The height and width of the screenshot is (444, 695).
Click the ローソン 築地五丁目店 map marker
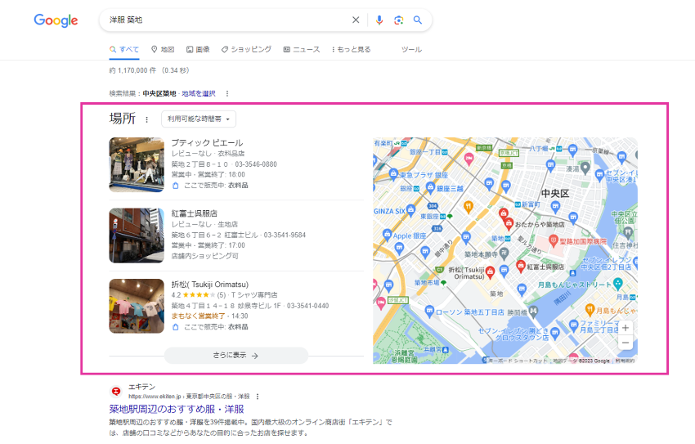point(429,311)
